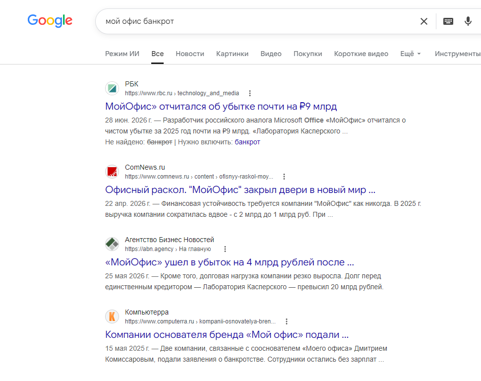This screenshot has height=381, width=481.
Task: Click the Агентство Бизнес Новостей source name
Action: (169, 240)
